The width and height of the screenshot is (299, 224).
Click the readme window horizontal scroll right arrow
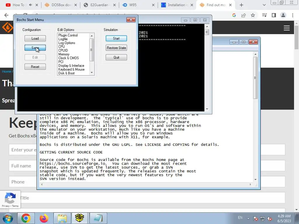[x=250, y=184]
